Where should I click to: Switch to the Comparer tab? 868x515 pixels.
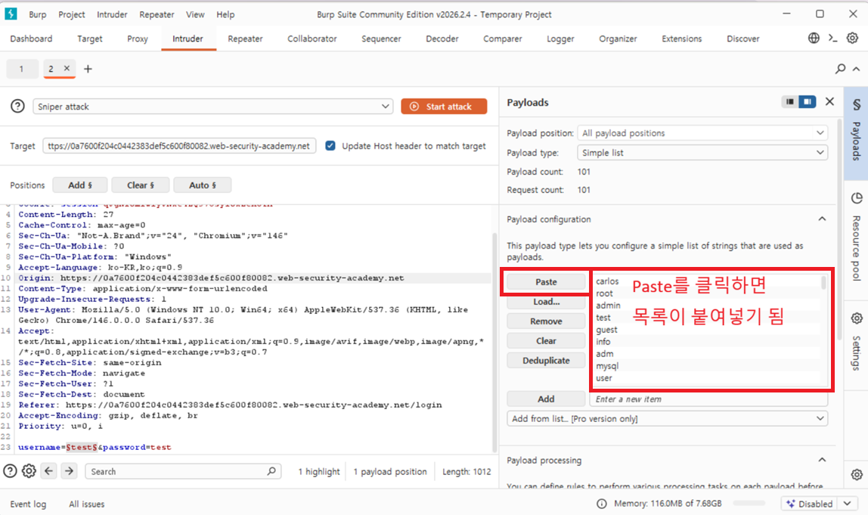coord(503,39)
